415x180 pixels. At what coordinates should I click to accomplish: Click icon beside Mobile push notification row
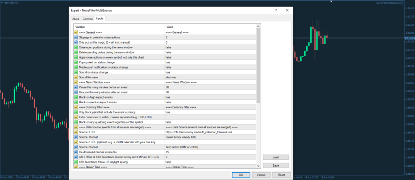tap(76, 67)
